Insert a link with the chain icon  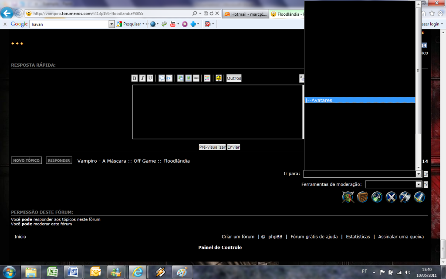(x=196, y=78)
